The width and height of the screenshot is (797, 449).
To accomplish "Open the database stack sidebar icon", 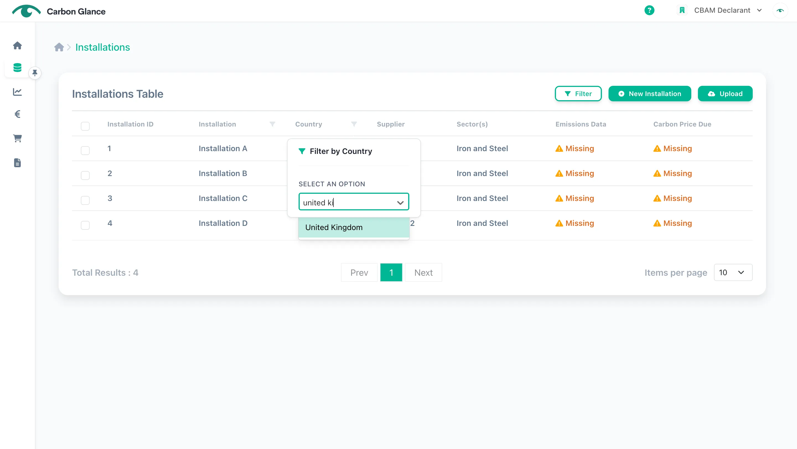I will coord(17,68).
